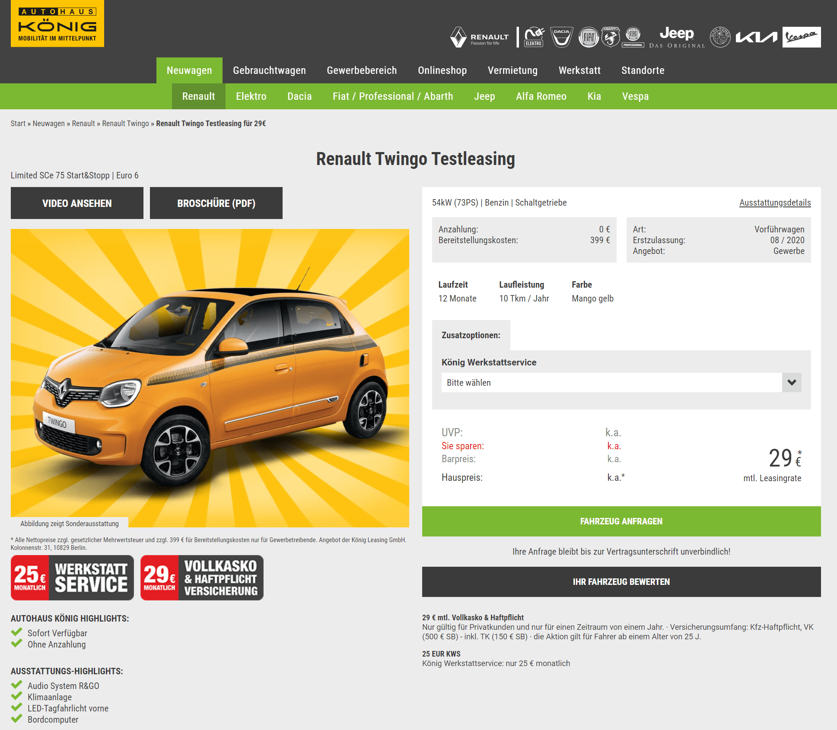The width and height of the screenshot is (837, 730).
Task: Click the 'Vorführwagen' Art value
Action: (780, 229)
